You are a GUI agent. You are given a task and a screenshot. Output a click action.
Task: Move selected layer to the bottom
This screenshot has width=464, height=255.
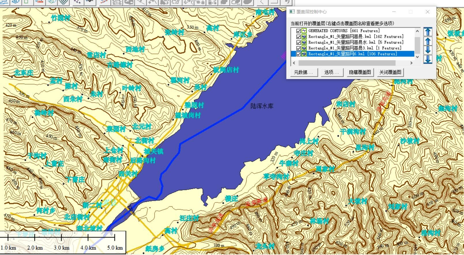click(428, 59)
